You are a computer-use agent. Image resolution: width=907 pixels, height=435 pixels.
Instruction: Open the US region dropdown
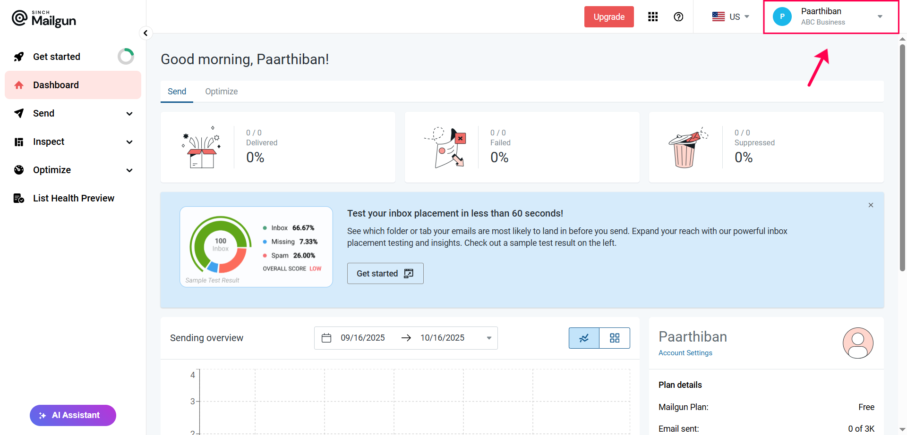coord(730,17)
